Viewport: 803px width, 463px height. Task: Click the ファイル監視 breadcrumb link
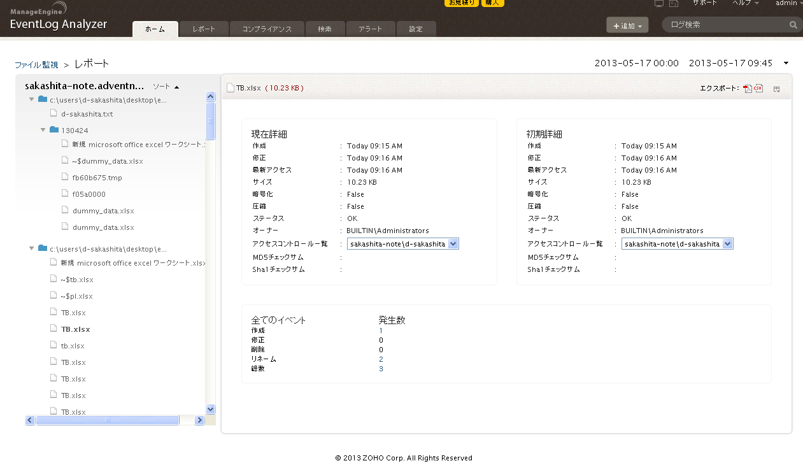tap(36, 64)
